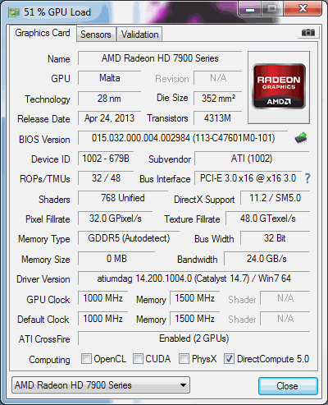Click the Close button
The height and width of the screenshot is (405, 328).
(288, 386)
